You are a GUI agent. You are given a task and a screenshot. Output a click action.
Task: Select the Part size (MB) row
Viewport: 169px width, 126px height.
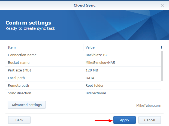83,70
